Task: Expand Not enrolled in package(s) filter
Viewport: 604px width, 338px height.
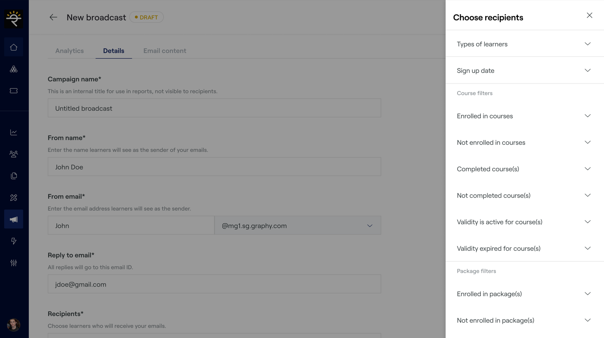Action: (x=524, y=320)
